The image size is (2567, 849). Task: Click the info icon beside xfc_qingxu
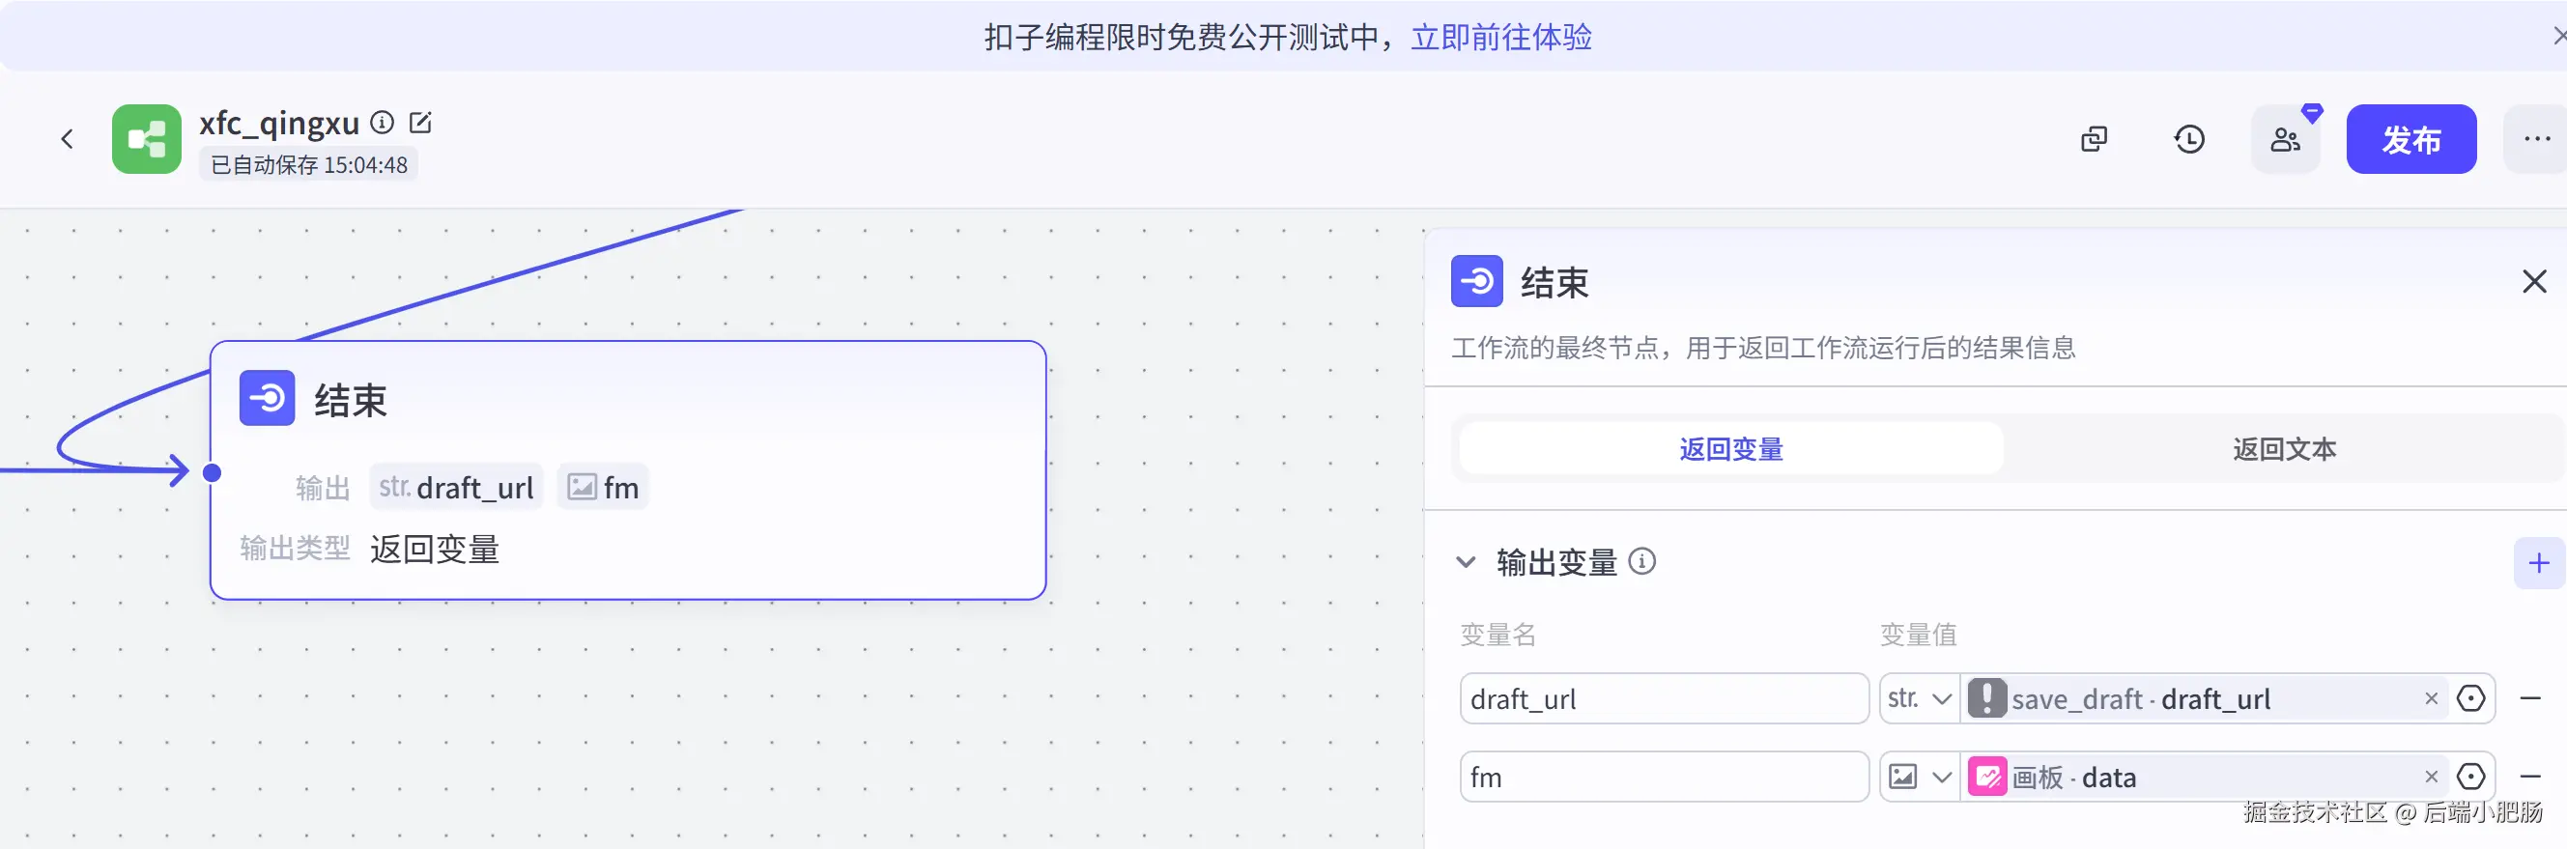point(382,123)
